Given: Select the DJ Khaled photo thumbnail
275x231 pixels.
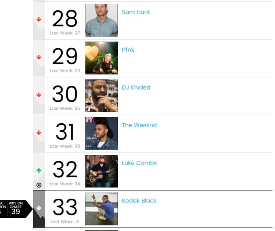Looking at the screenshot, I should point(101,96).
